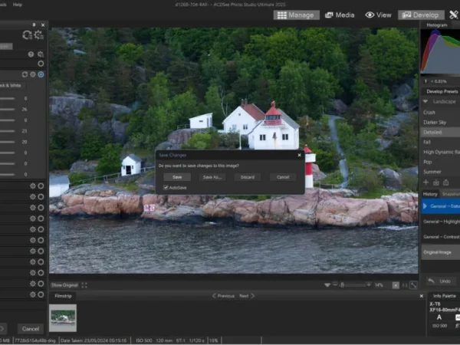Viewport: 460px width, 345px height.
Task: Toggle the blue enabled circle button
Action: tap(41, 74)
